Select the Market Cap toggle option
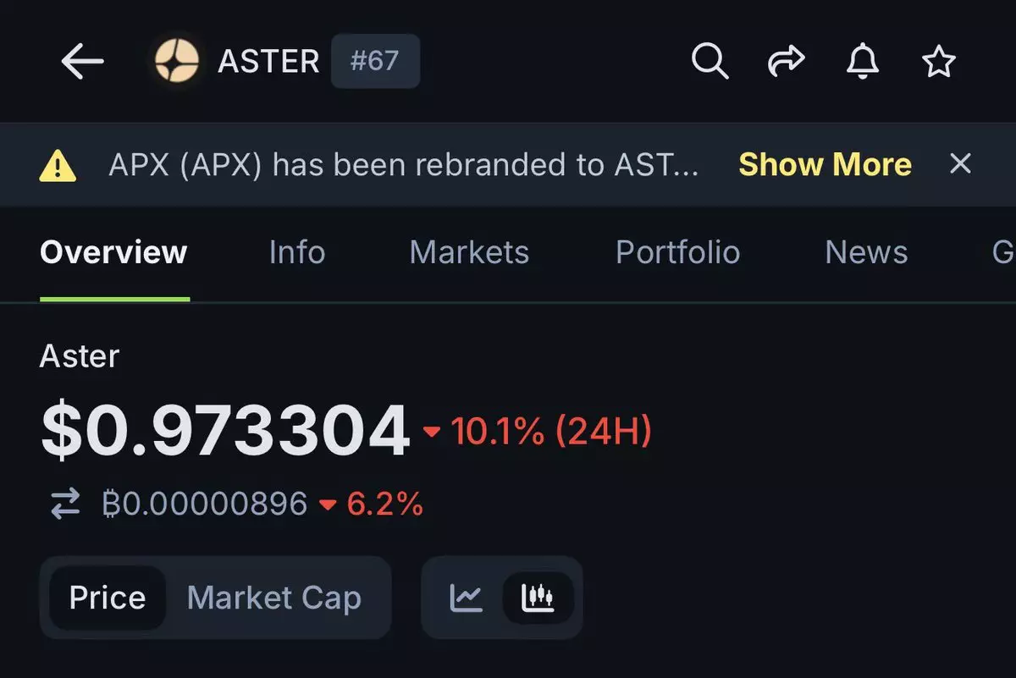The height and width of the screenshot is (678, 1016). 274,598
